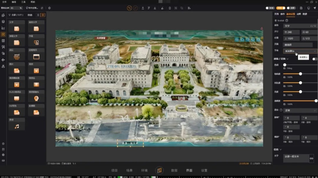Click the redo arrow in the toolbar

[x=135, y=8]
